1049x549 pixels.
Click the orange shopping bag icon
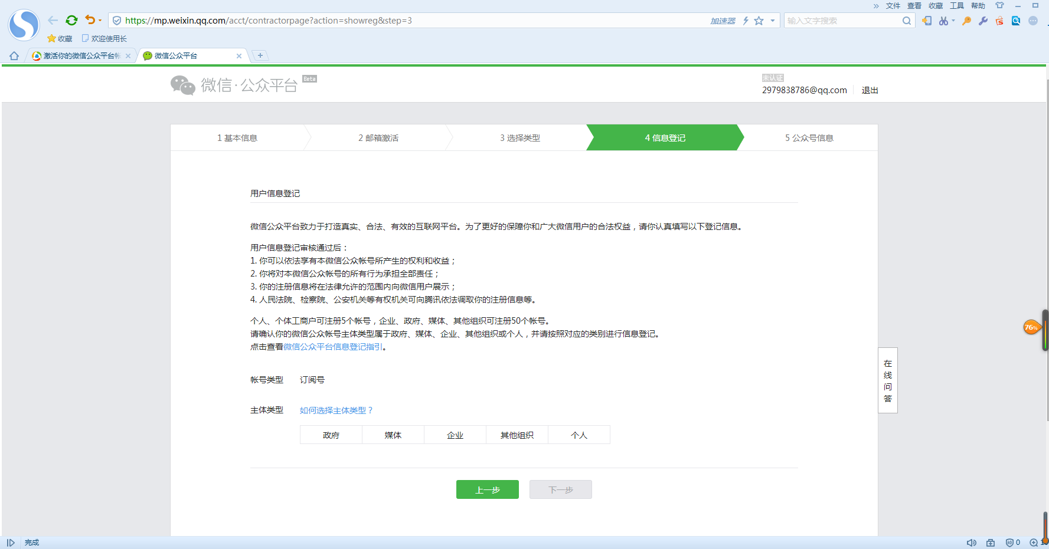[999, 21]
